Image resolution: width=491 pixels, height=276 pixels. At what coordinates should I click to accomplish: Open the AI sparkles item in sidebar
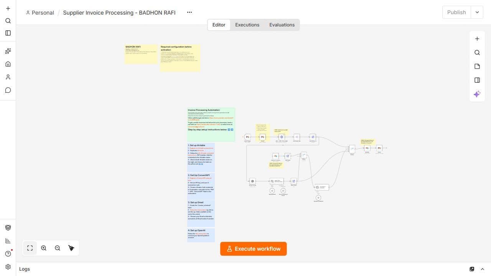coord(8,51)
